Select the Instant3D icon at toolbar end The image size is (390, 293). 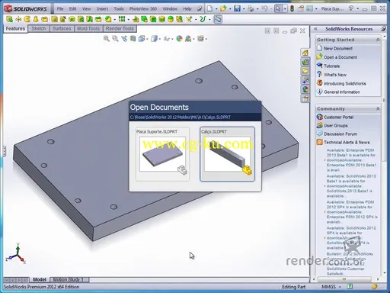218,19
